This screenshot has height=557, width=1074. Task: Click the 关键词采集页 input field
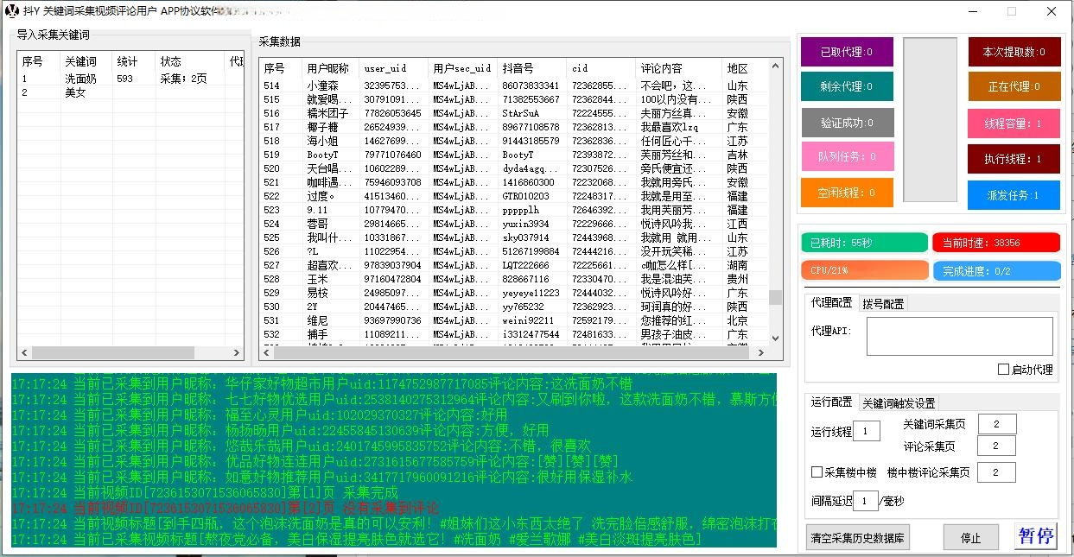coord(996,424)
